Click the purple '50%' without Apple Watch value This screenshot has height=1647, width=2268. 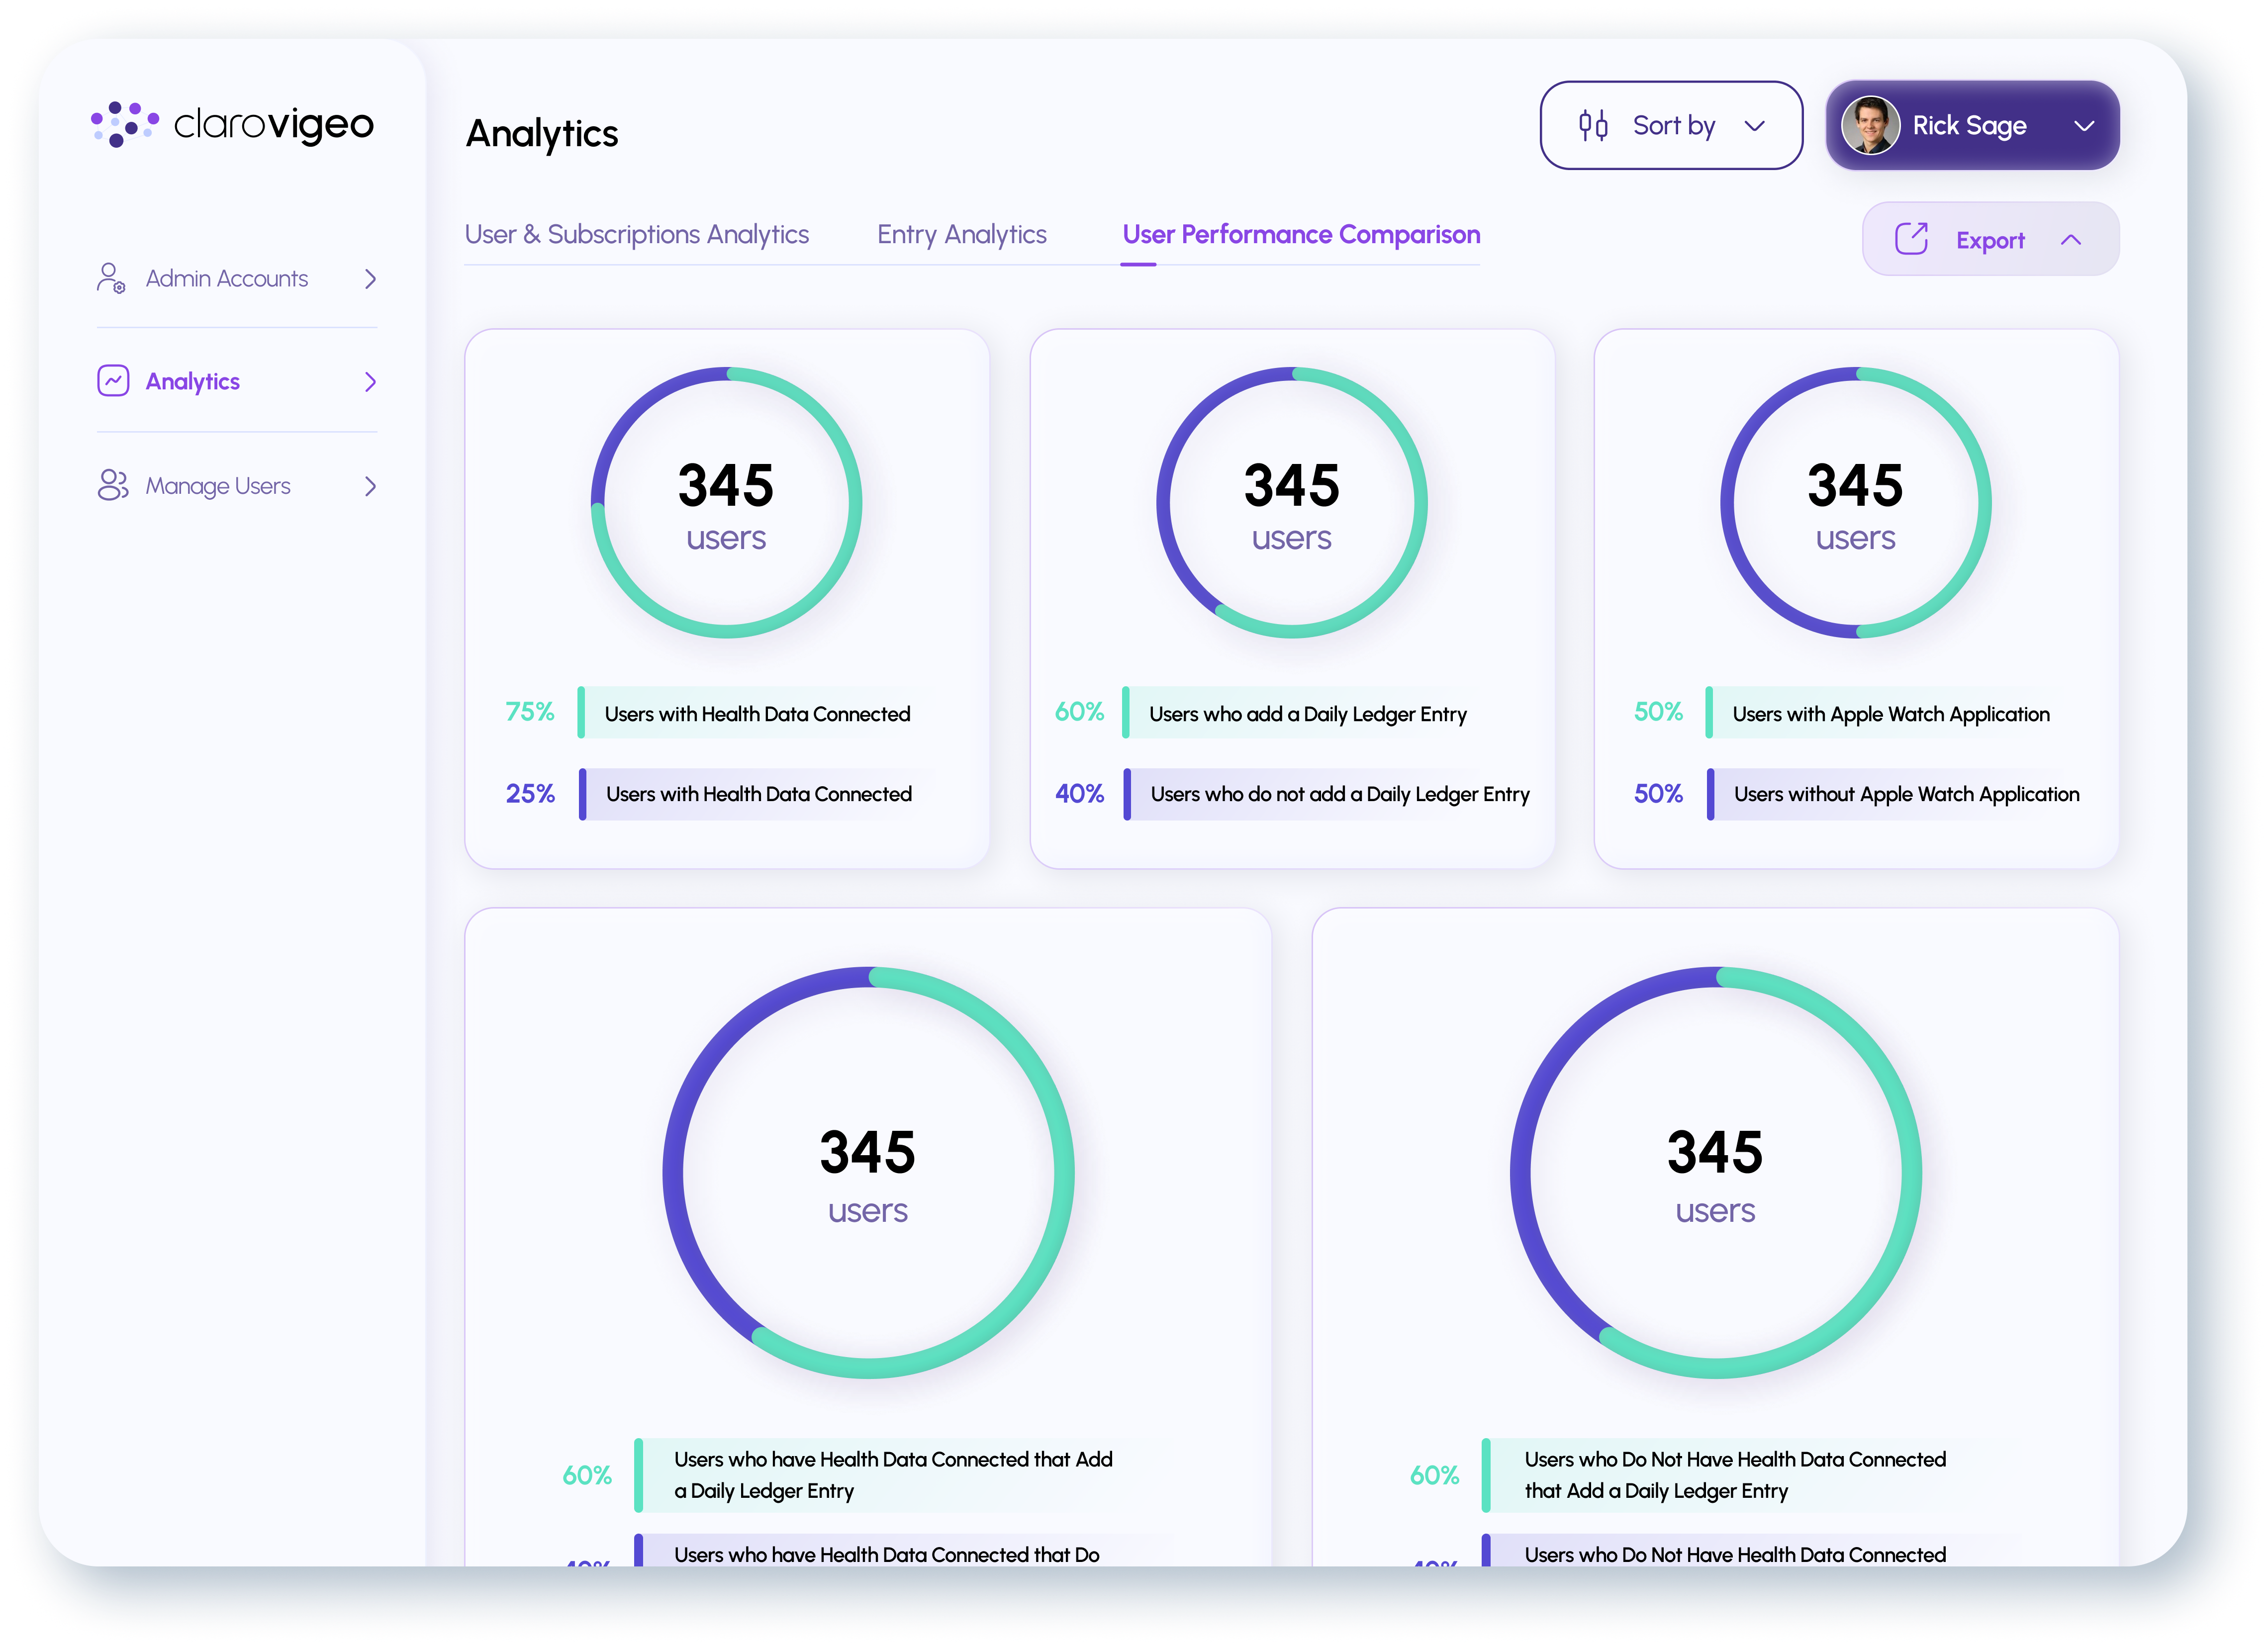pos(1658,793)
